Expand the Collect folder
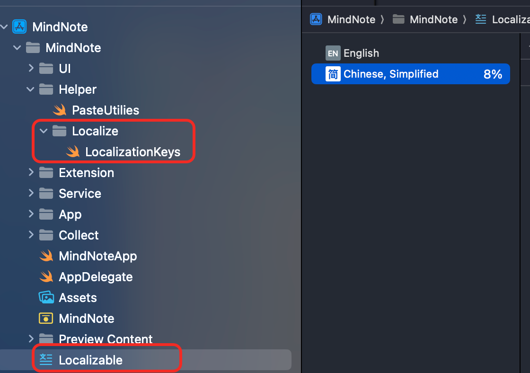530x373 pixels. [31, 235]
